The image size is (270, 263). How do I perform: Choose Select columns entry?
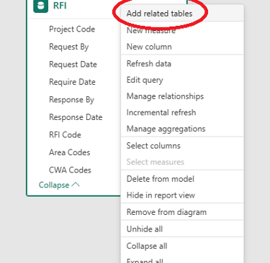(153, 146)
